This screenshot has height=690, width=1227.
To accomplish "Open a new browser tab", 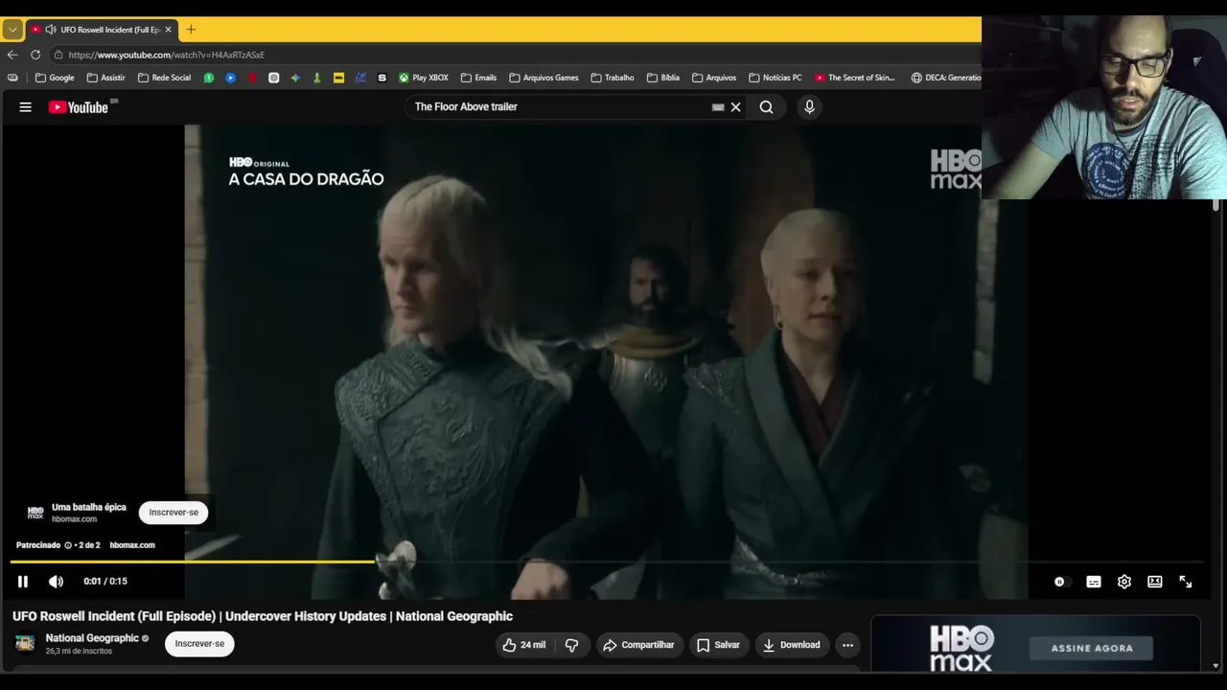I will (x=191, y=30).
